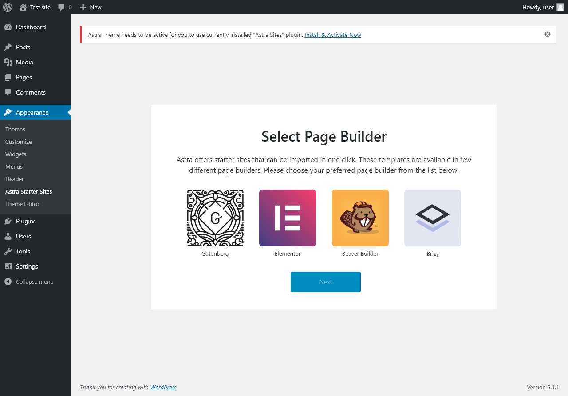Click the Collapse menu arrow icon

[x=8, y=281]
